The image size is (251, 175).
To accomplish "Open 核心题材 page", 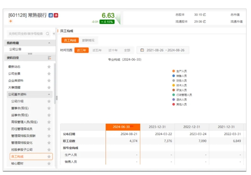I will click(x=17, y=164).
